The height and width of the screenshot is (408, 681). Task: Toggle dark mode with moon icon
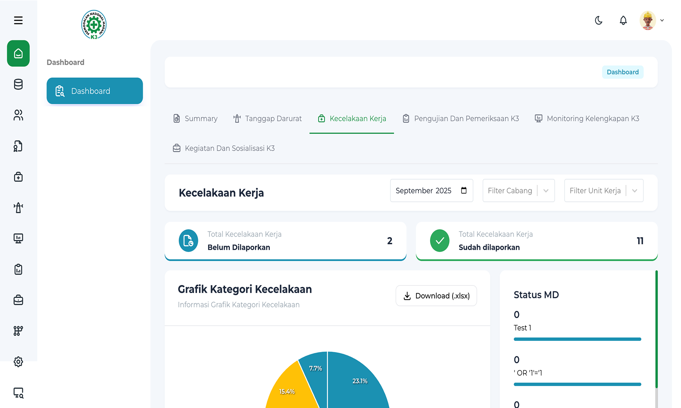click(598, 20)
